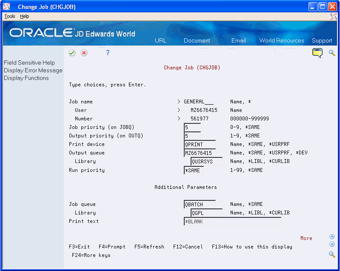
Task: Click the Library field containing QUSRSYS
Action: point(206,161)
